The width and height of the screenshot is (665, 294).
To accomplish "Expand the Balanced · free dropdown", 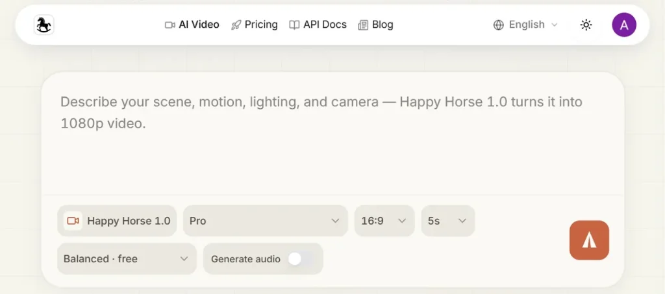I will pyautogui.click(x=127, y=259).
